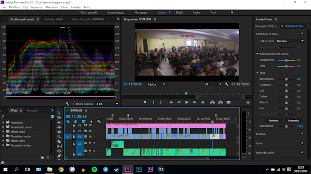Toggle Creativo section checkbox

pos(302,134)
